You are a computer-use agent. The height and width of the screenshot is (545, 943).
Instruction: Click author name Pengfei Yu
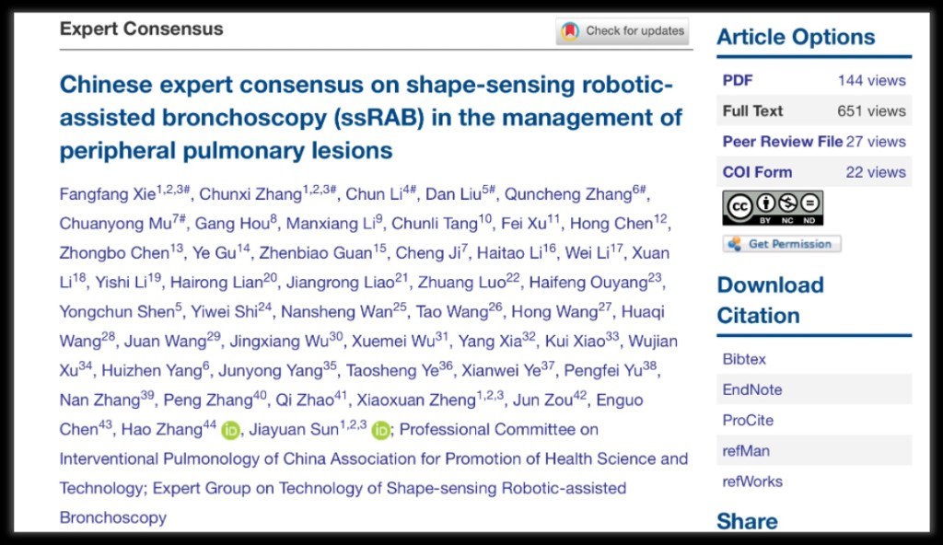point(603,371)
